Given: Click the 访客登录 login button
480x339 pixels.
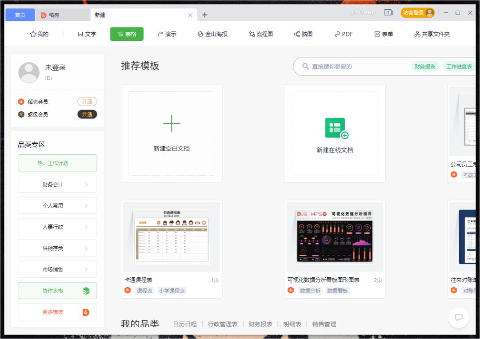Looking at the screenshot, I should point(418,13).
